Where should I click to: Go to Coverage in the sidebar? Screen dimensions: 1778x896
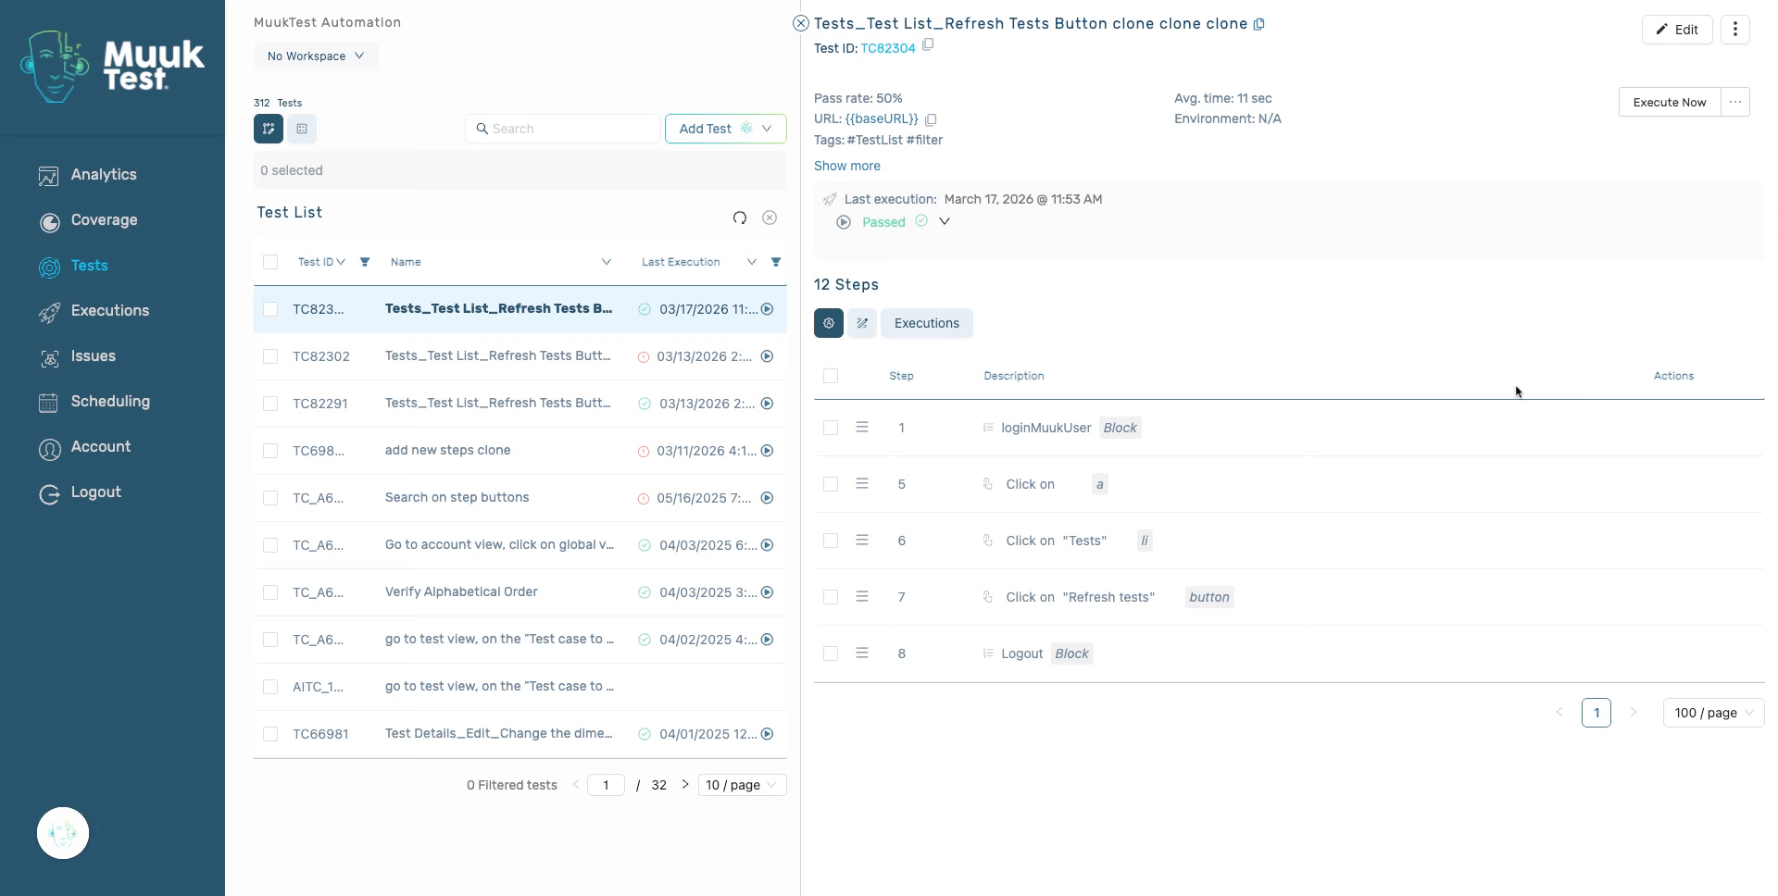coord(88,220)
